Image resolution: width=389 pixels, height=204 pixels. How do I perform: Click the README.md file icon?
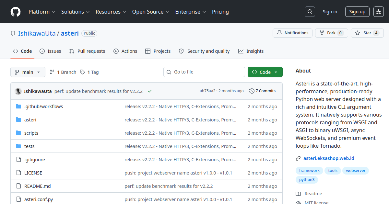click(18, 186)
